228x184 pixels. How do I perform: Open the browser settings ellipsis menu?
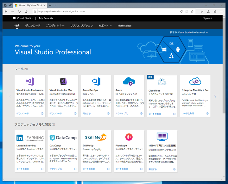[222, 11]
